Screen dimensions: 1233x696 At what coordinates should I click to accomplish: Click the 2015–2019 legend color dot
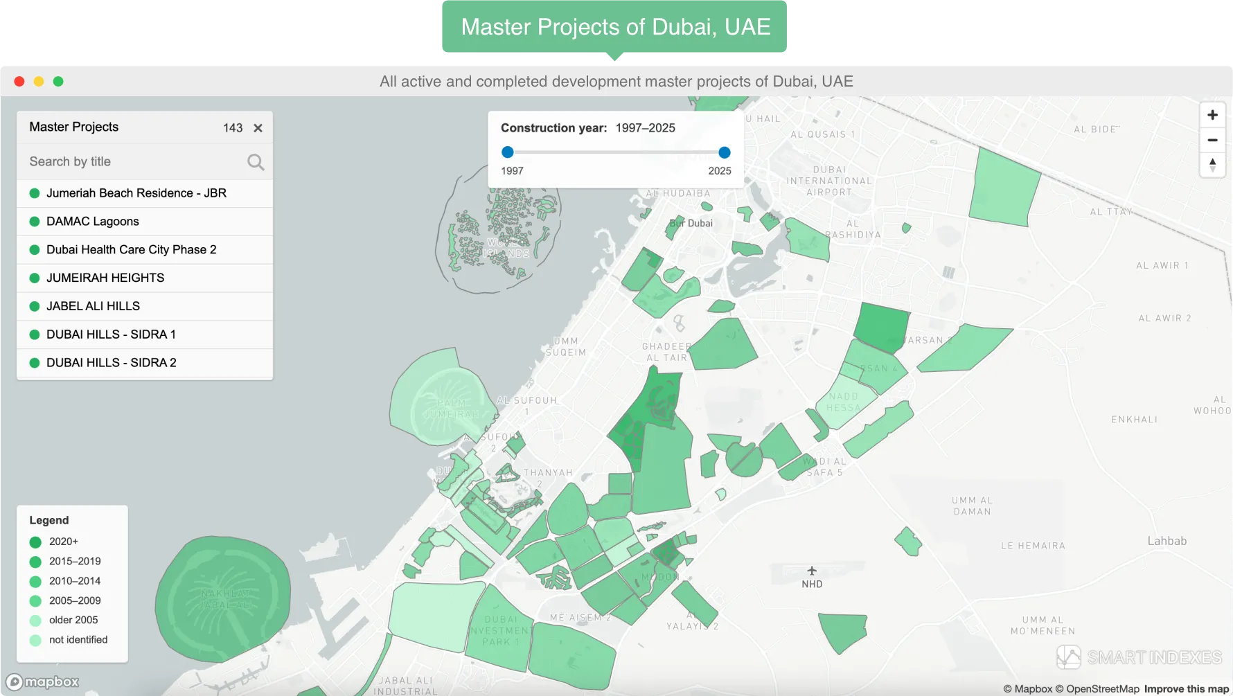pyautogui.click(x=35, y=562)
